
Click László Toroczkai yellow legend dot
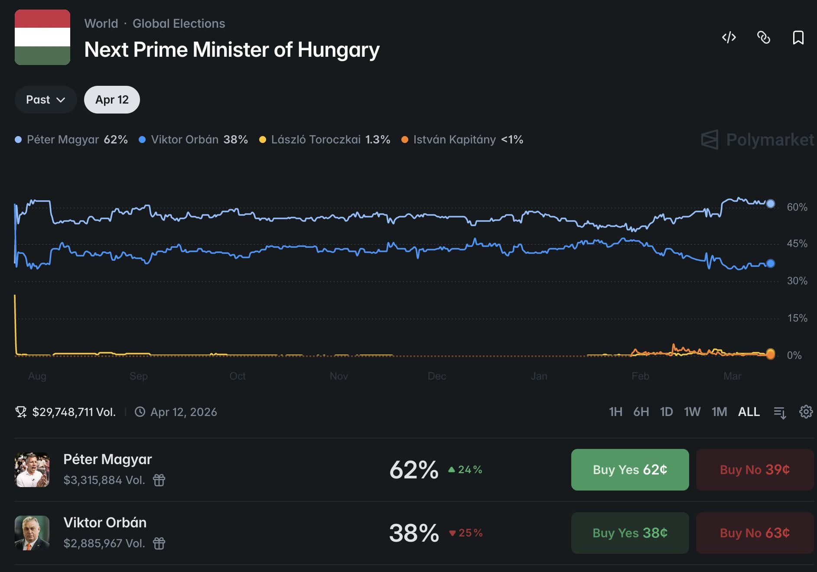click(x=262, y=140)
